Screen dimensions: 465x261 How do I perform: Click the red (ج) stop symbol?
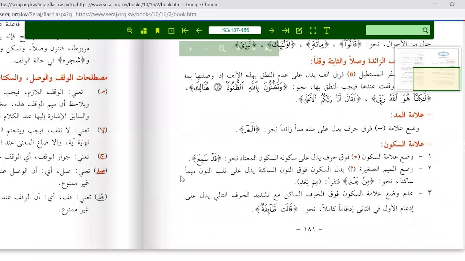pyautogui.click(x=102, y=157)
